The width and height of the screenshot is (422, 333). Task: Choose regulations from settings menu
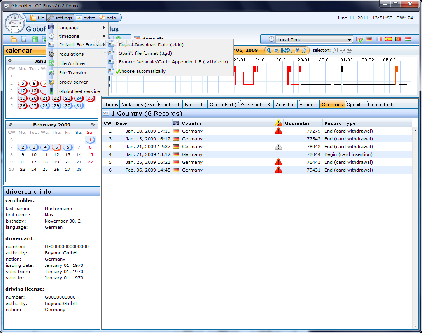pos(77,54)
